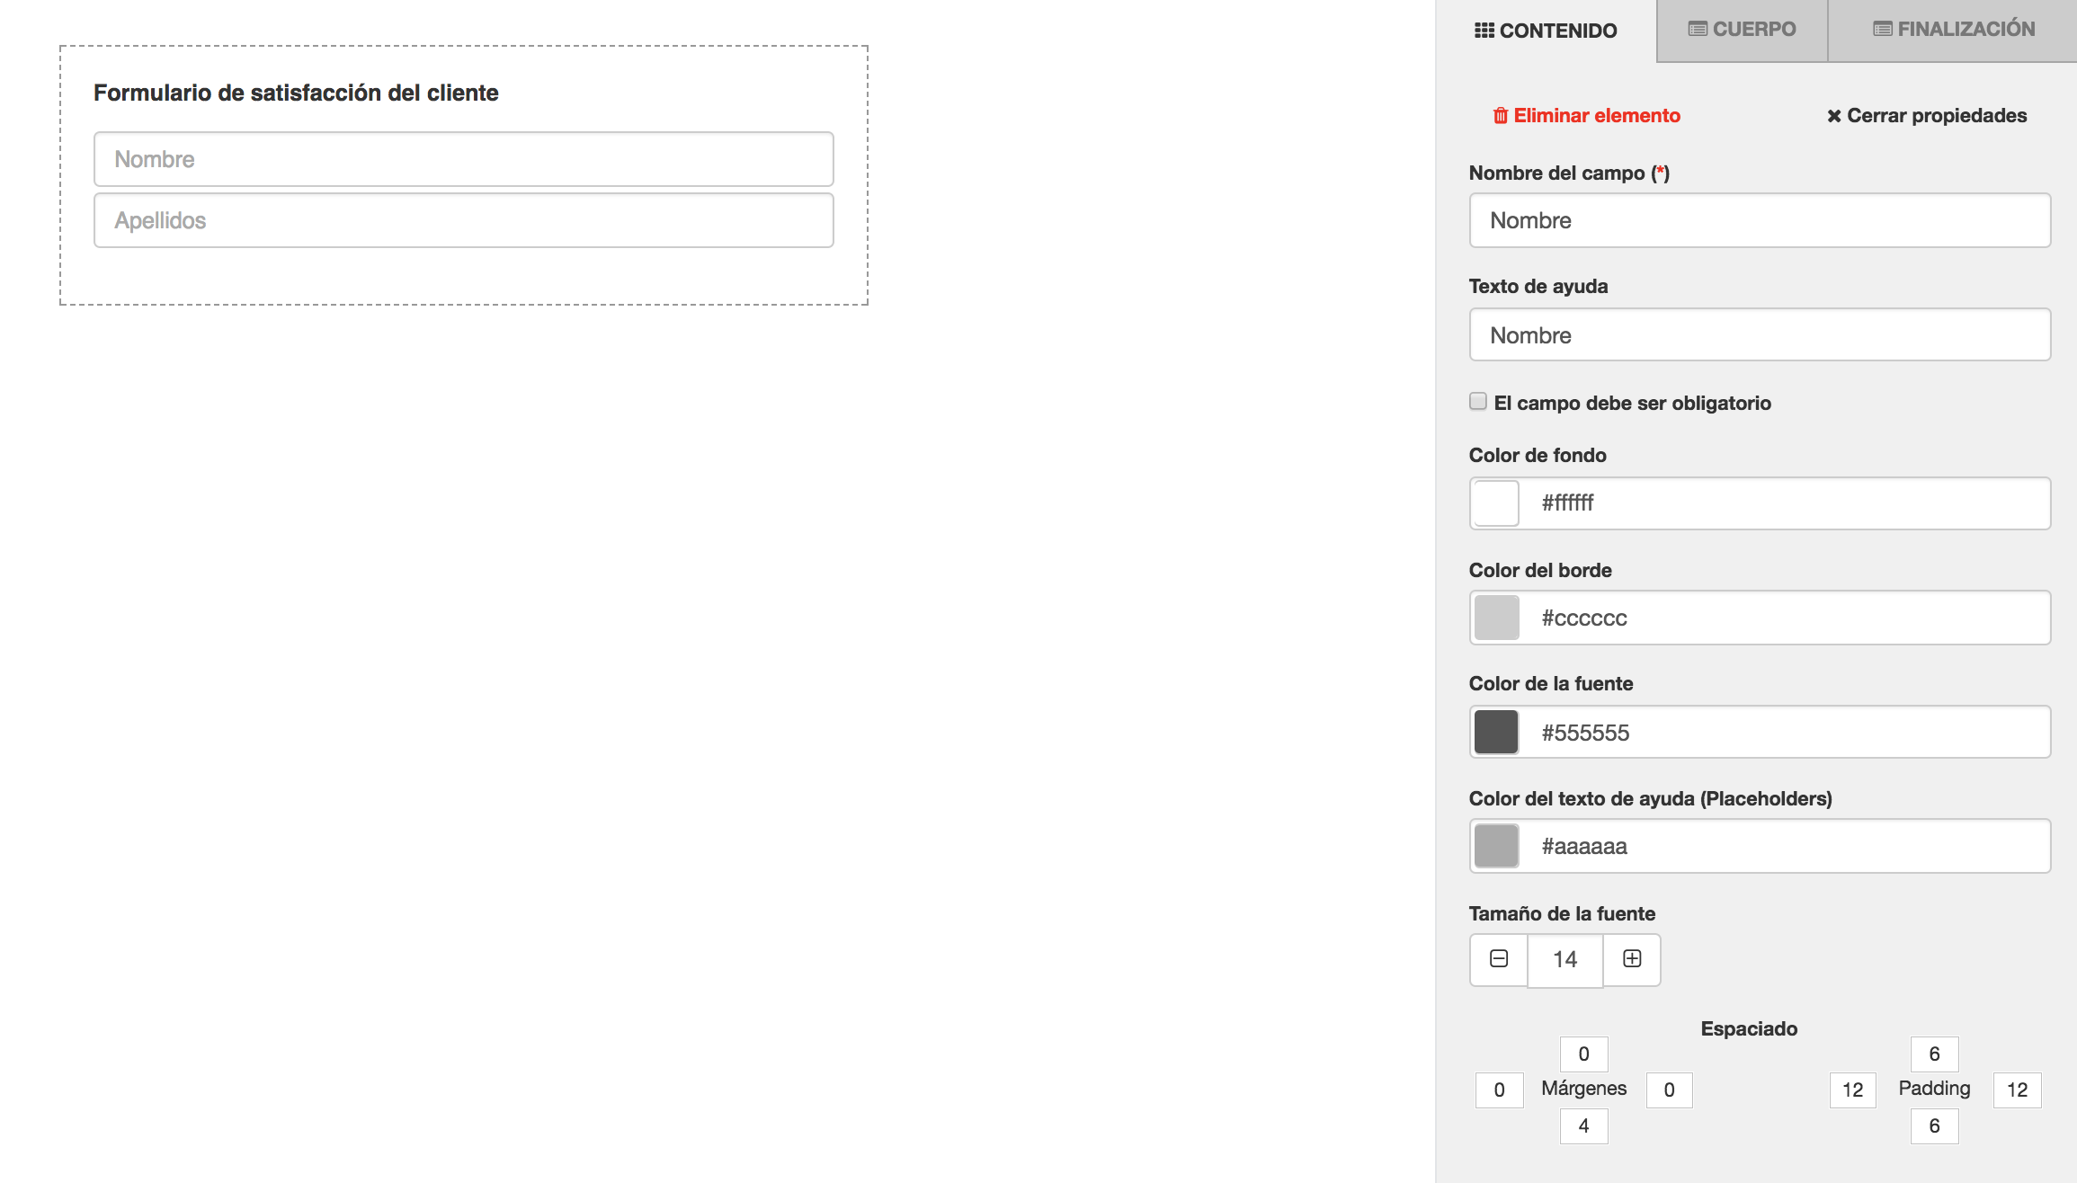Edit the bottom margin value box

[x=1583, y=1126]
